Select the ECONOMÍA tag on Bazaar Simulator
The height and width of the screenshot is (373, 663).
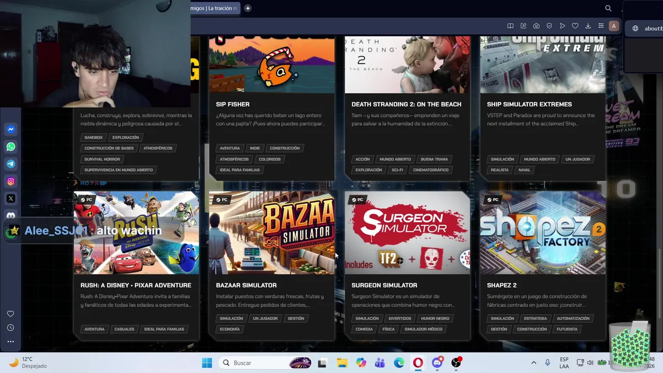click(229, 329)
